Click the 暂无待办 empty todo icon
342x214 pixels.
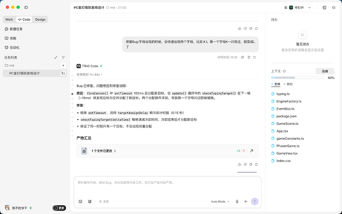pos(302,35)
